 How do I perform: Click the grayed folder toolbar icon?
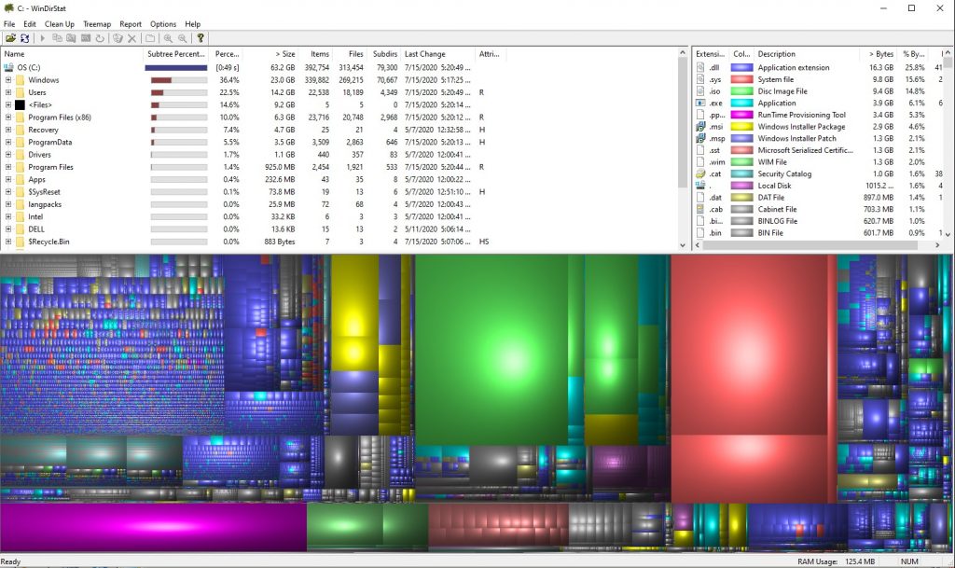150,38
